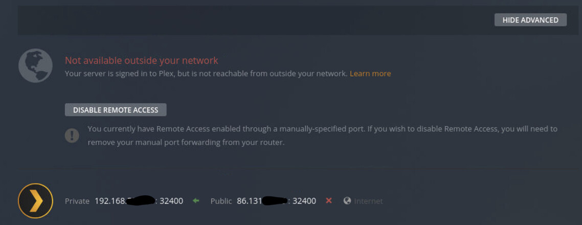Click the Private label
Screen dimensions: 582x225
(77, 201)
